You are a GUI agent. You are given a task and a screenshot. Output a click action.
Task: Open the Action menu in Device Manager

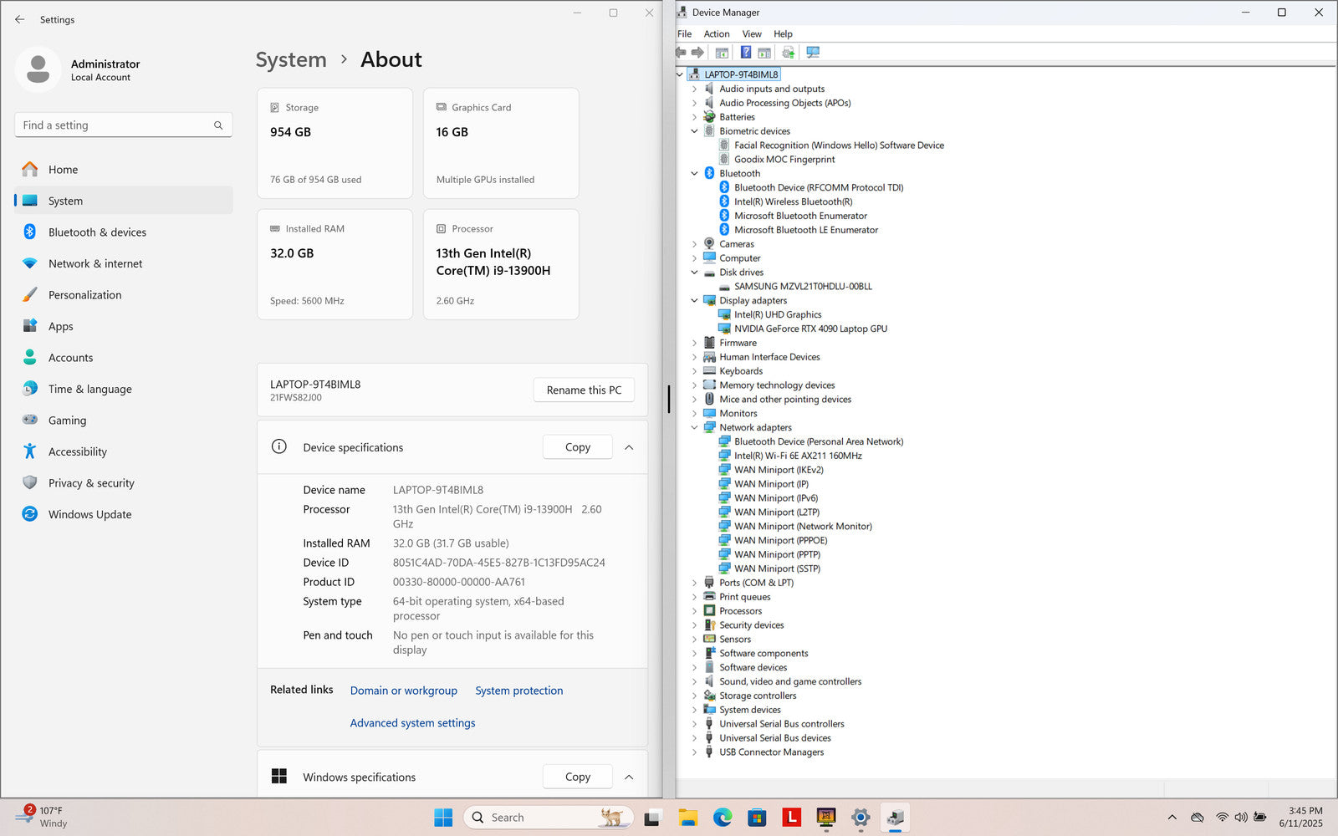click(x=716, y=34)
